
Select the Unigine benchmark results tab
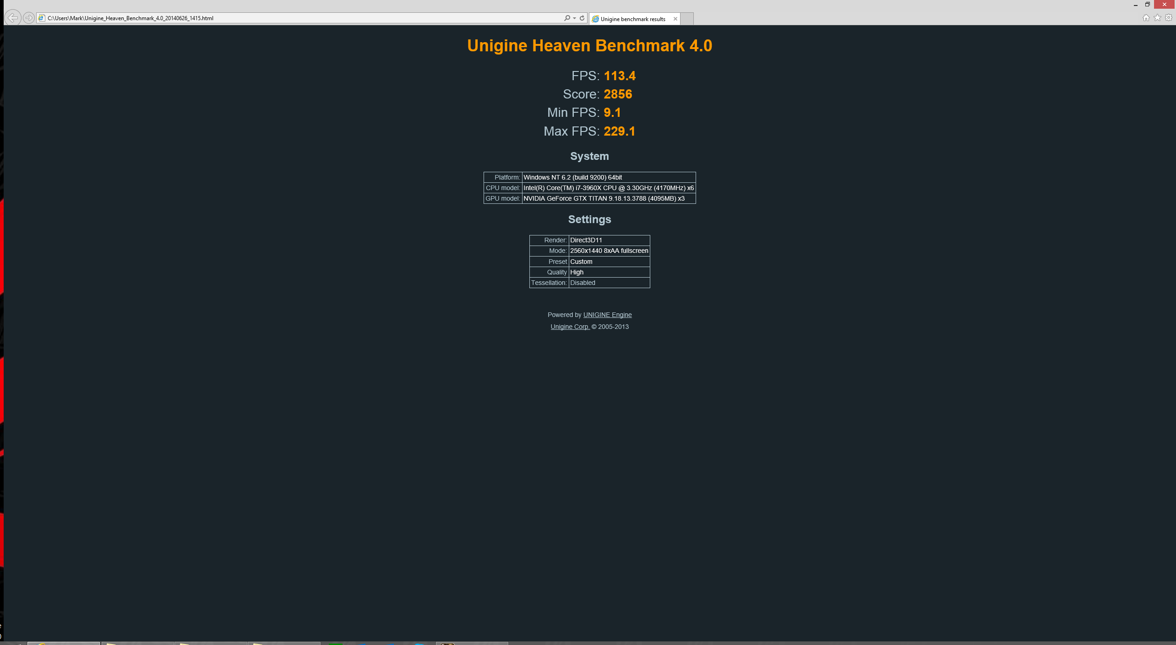632,19
